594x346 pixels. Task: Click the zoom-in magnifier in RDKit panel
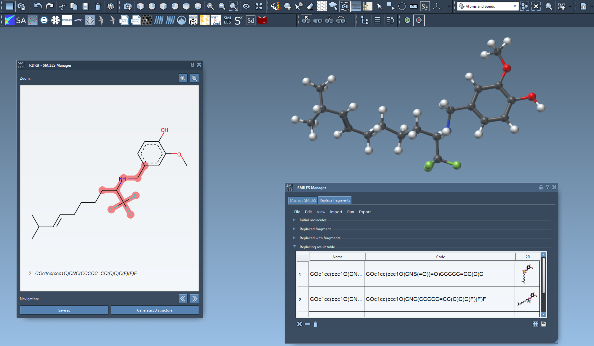coord(183,78)
